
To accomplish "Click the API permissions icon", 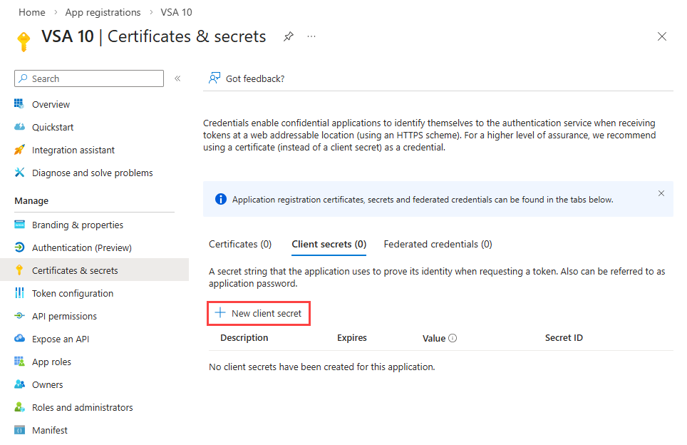I will click(x=19, y=316).
